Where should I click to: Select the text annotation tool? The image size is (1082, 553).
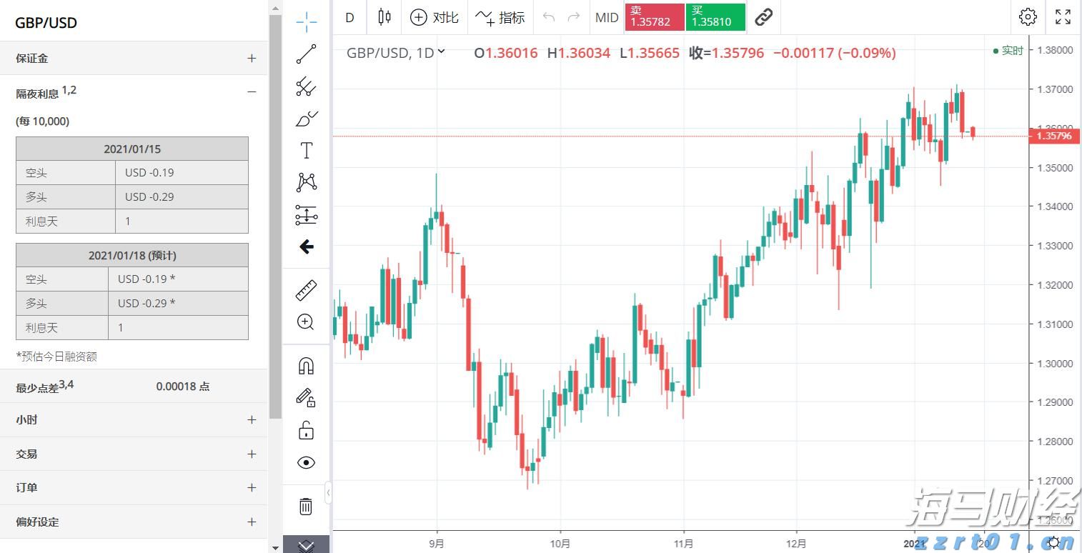click(306, 150)
